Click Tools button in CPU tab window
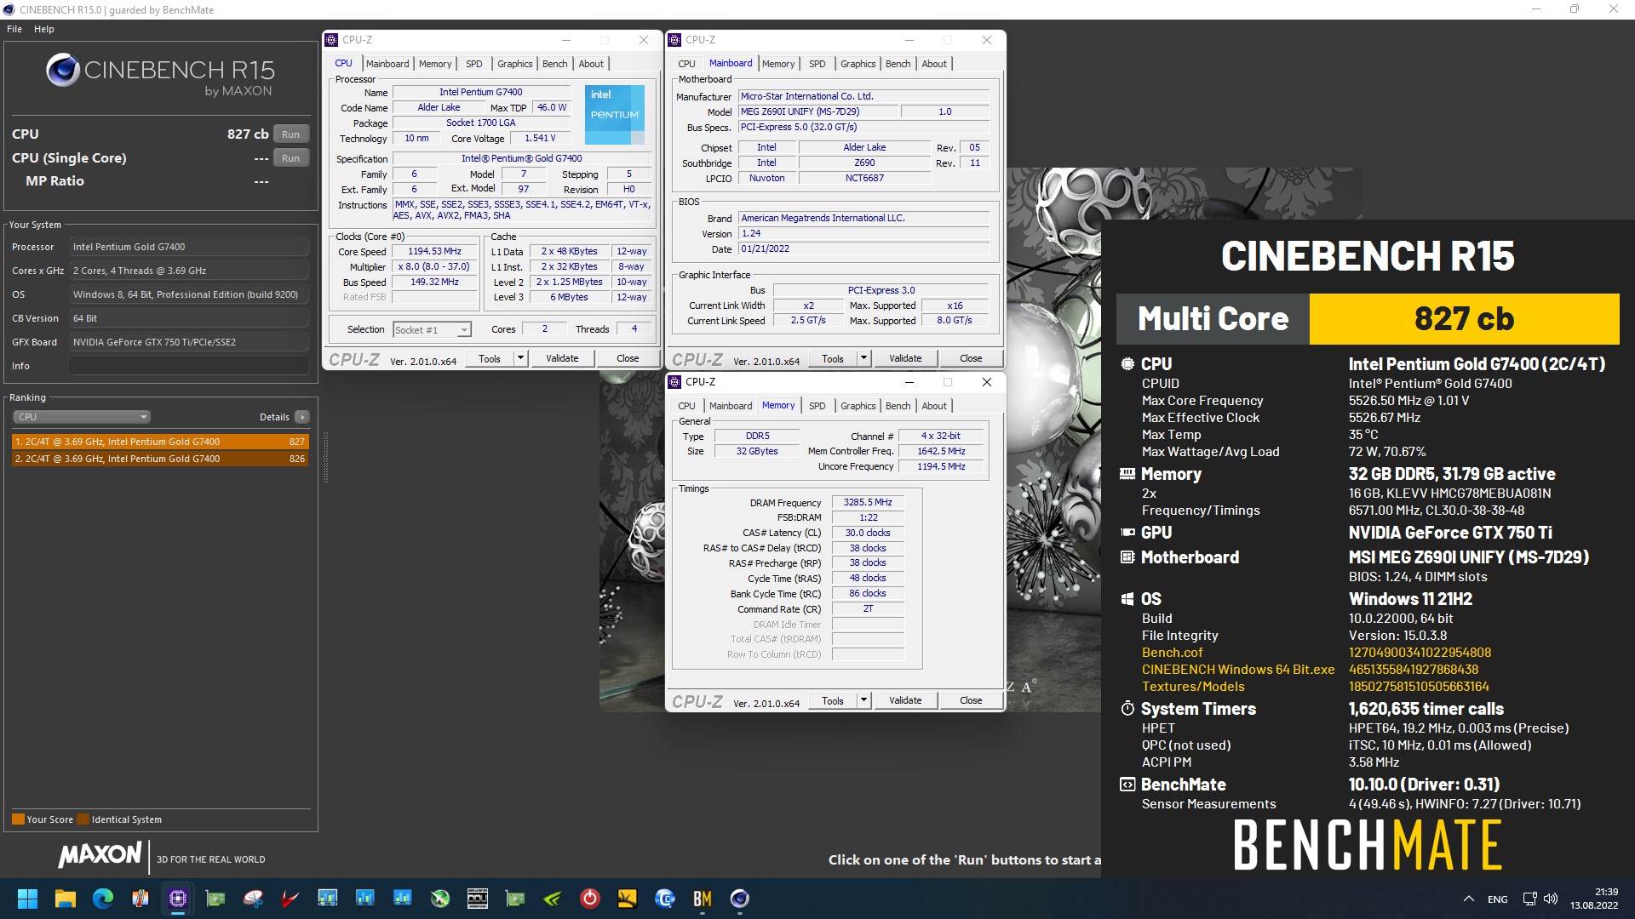The height and width of the screenshot is (919, 1635). 490,358
